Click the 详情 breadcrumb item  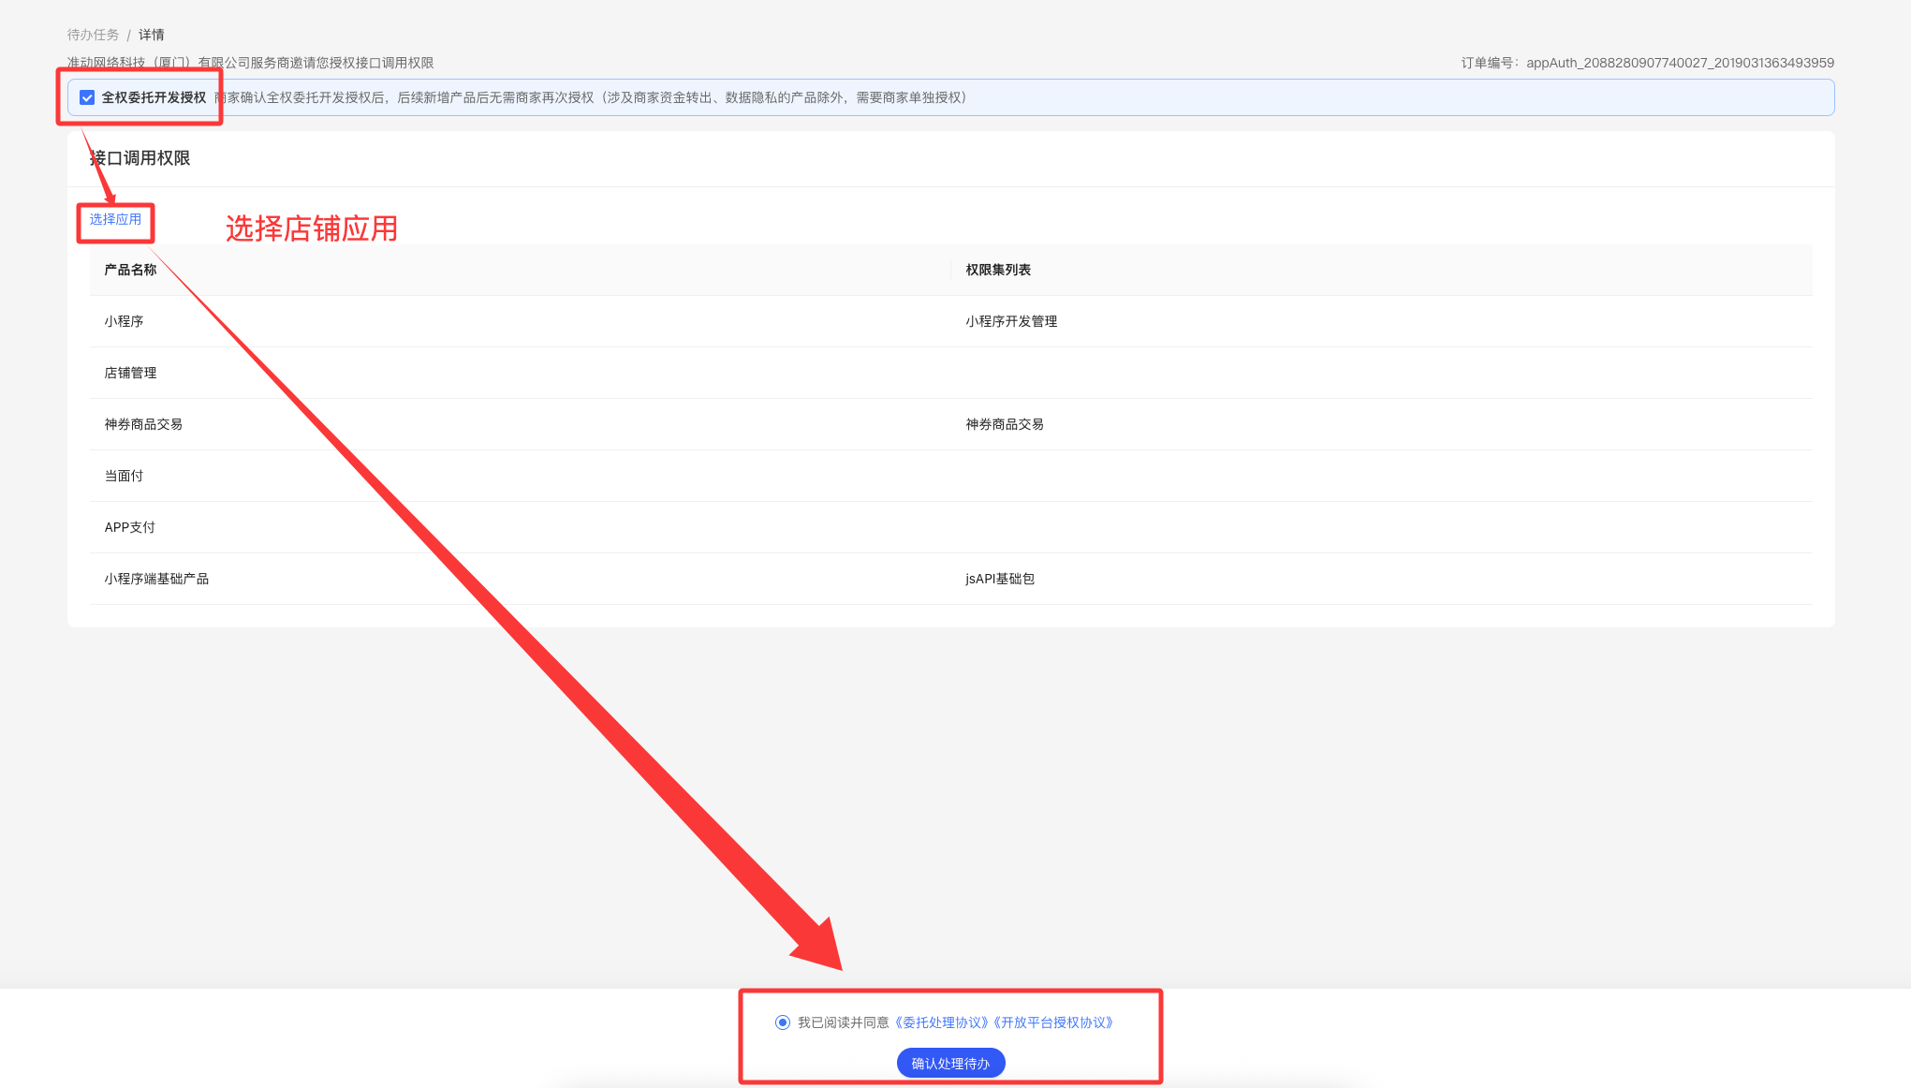click(x=152, y=35)
